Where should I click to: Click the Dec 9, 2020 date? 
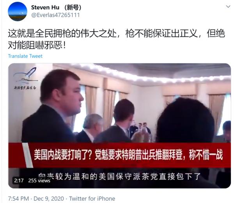(x=49, y=199)
